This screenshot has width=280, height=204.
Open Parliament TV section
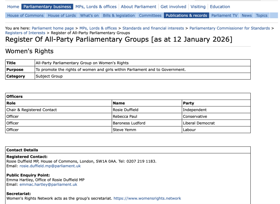coord(224,15)
